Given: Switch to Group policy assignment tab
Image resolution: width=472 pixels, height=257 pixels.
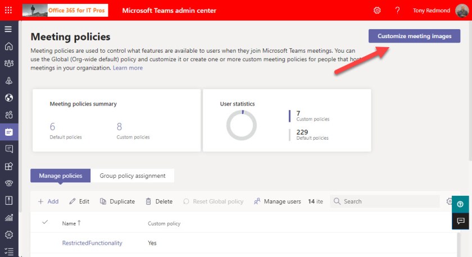Looking at the screenshot, I should pyautogui.click(x=133, y=176).
